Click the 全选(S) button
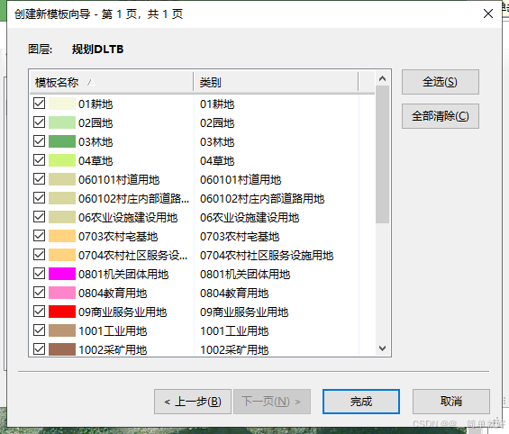 [x=441, y=82]
